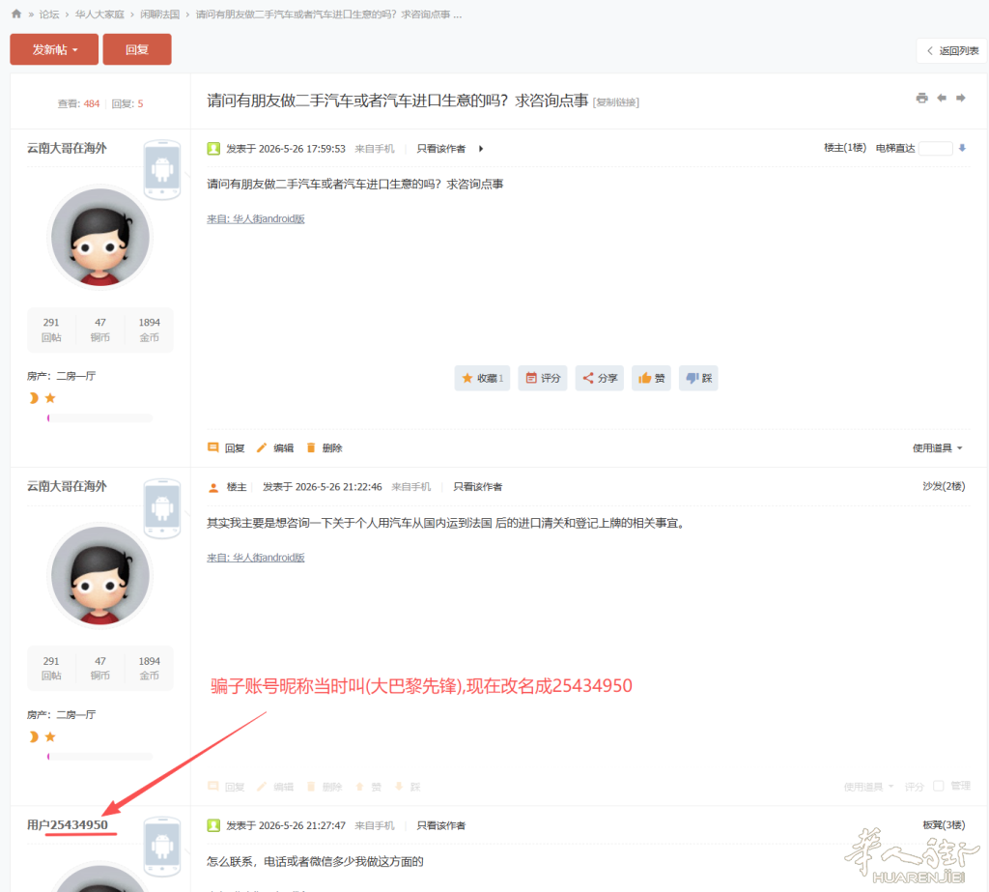Open 闲聊法国 breadcrumb link
This screenshot has height=892, width=989.
159,14
